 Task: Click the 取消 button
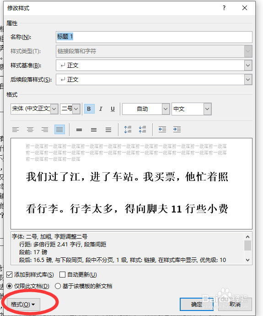pyautogui.click(x=235, y=304)
